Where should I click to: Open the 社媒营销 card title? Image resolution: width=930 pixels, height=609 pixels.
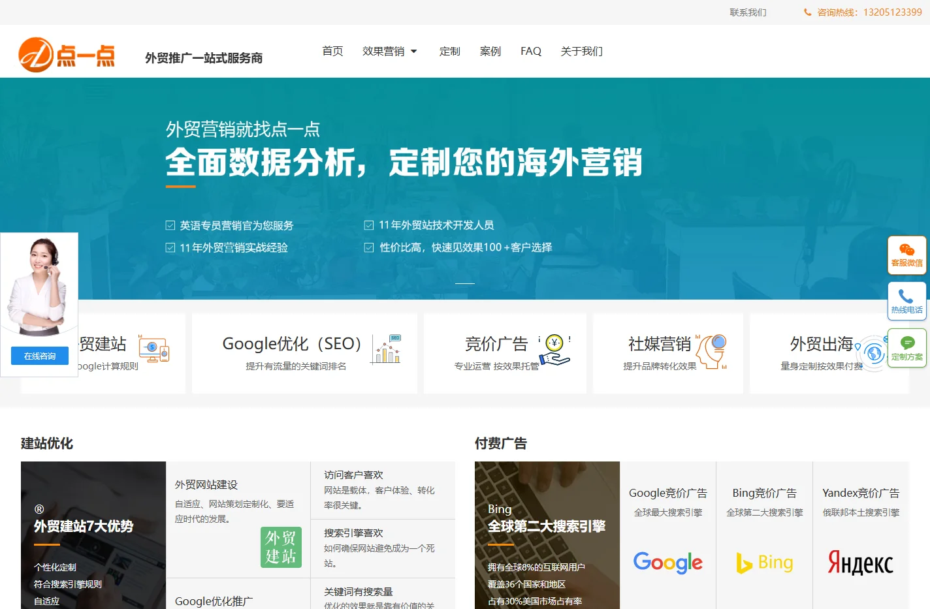point(660,344)
